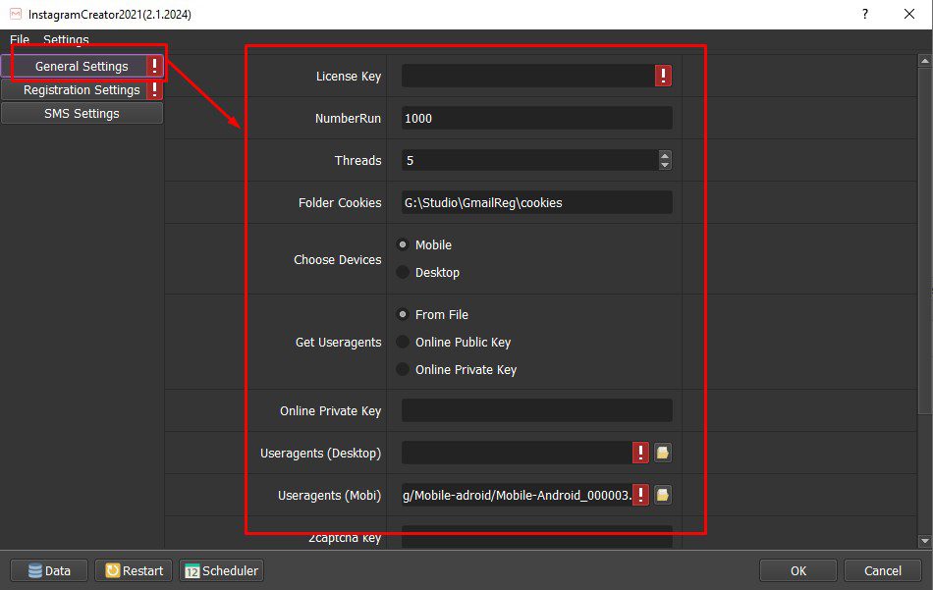The width and height of the screenshot is (933, 590).
Task: Open the File menu
Action: click(x=20, y=40)
